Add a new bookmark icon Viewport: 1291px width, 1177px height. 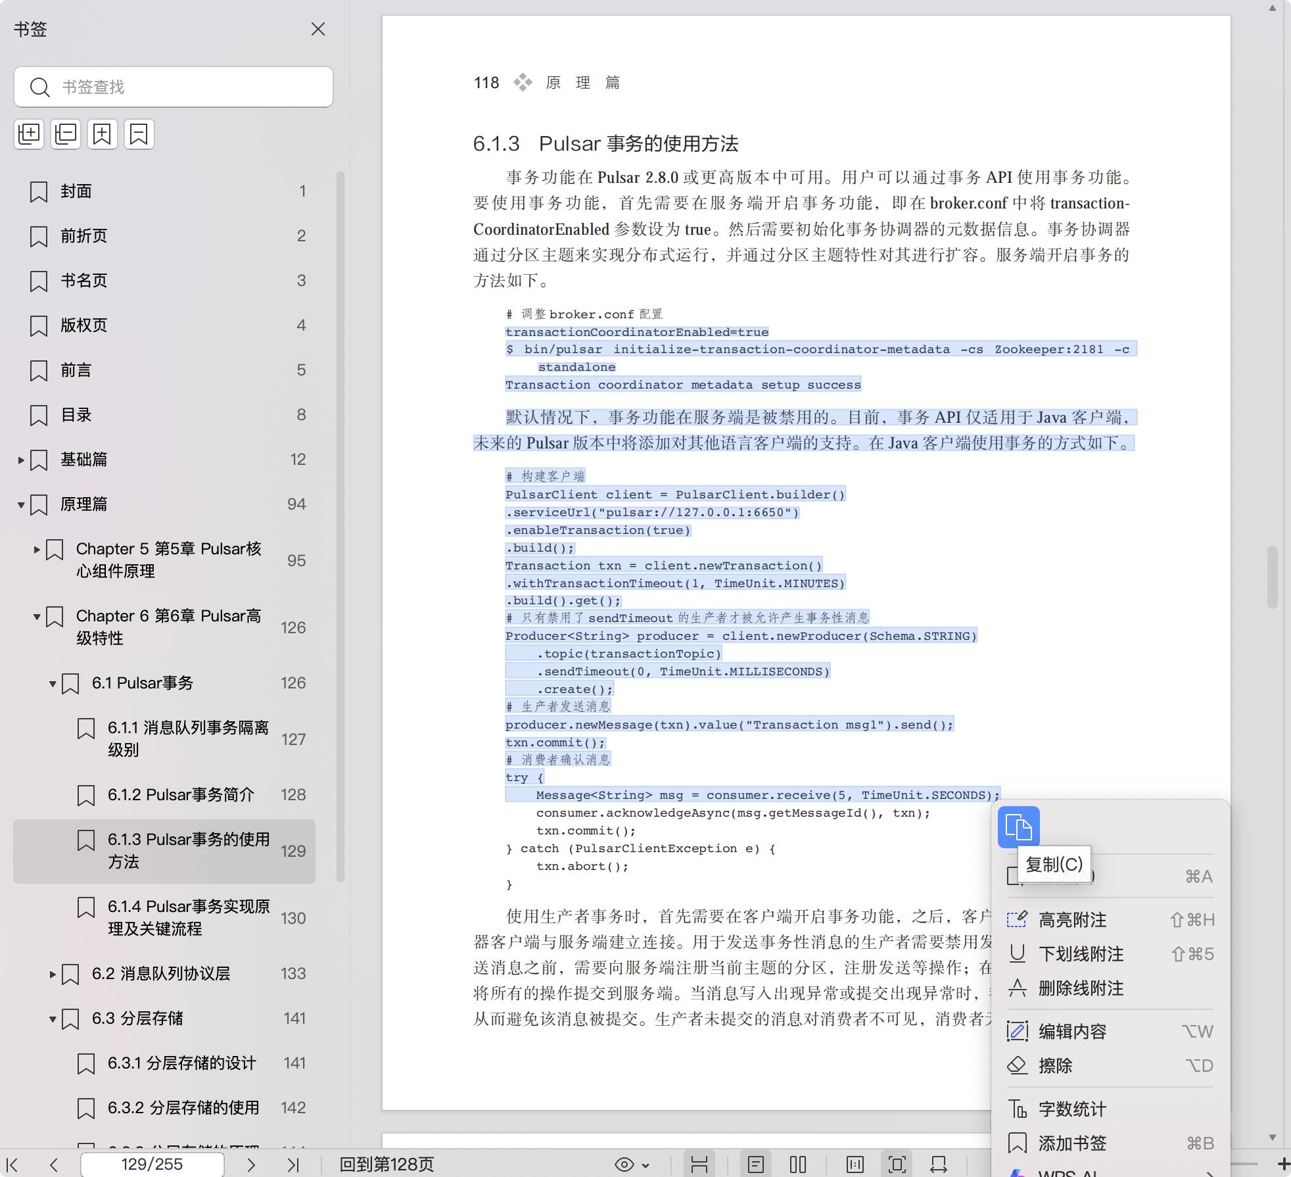103,134
